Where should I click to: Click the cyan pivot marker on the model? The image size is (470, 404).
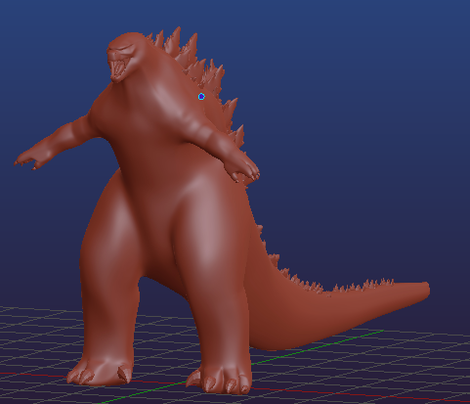point(201,96)
